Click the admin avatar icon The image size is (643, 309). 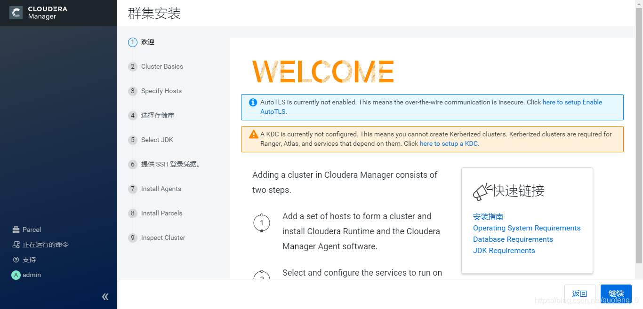16,275
